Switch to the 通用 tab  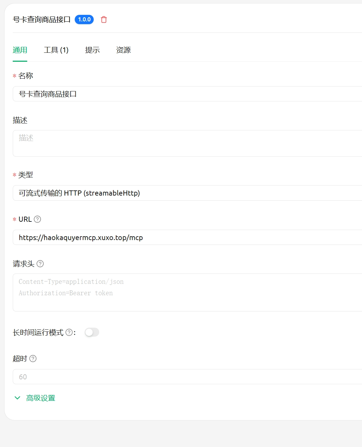coord(20,50)
